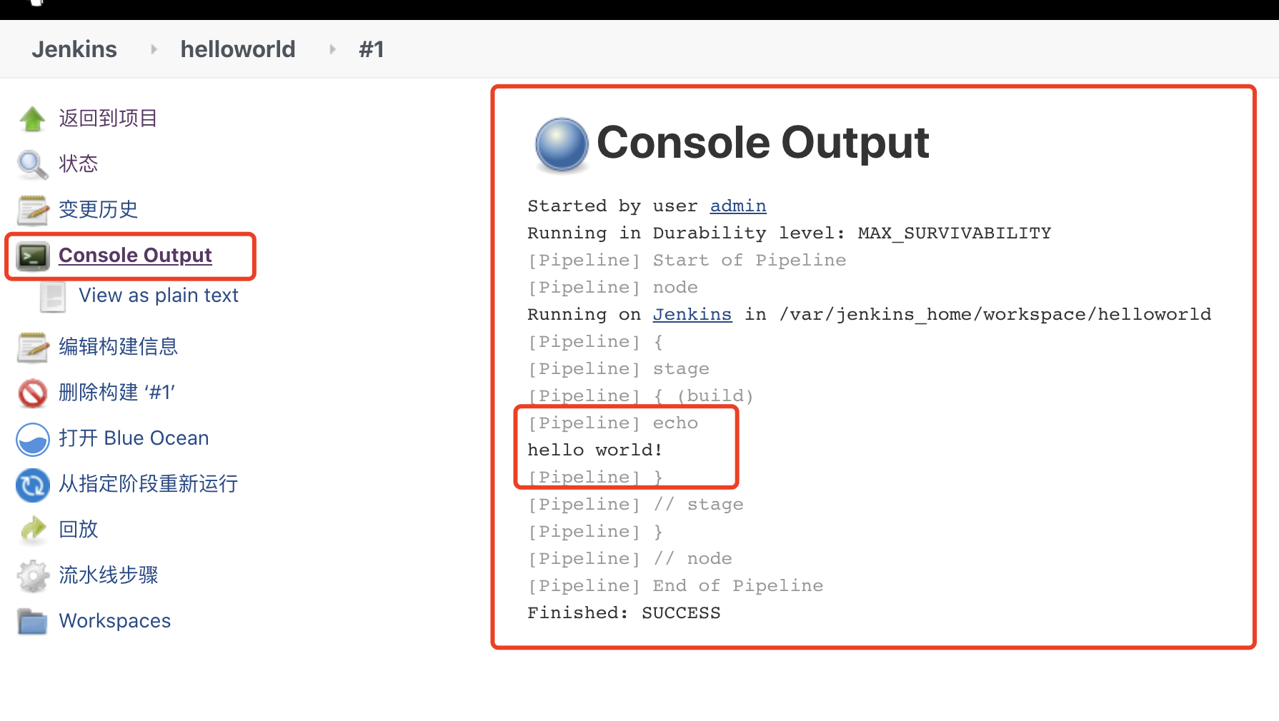The image size is (1279, 721).
Task: Select Console Output in sidebar
Action: (135, 256)
